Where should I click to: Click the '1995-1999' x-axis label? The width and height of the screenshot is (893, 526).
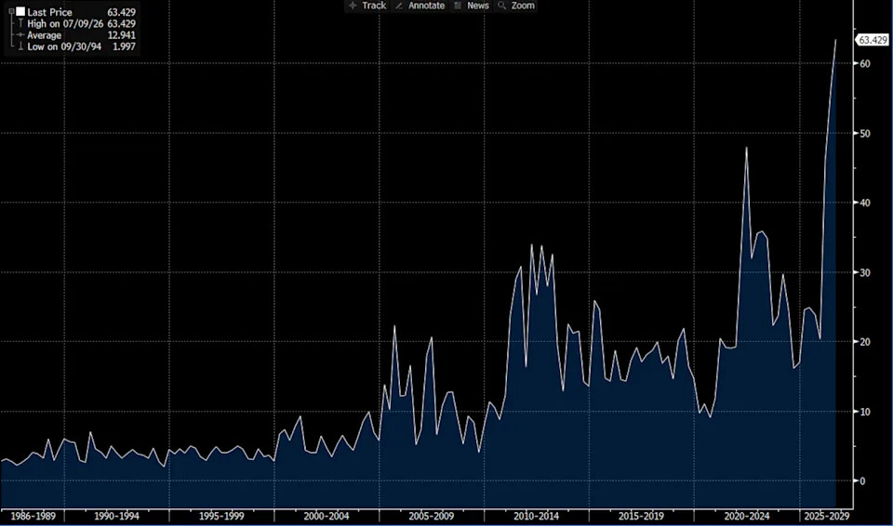pyautogui.click(x=221, y=517)
